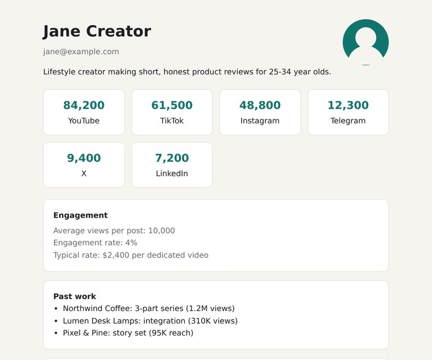This screenshot has width=432, height=360.
Task: Click the 7,200 LinkedIn count
Action: [x=172, y=158]
